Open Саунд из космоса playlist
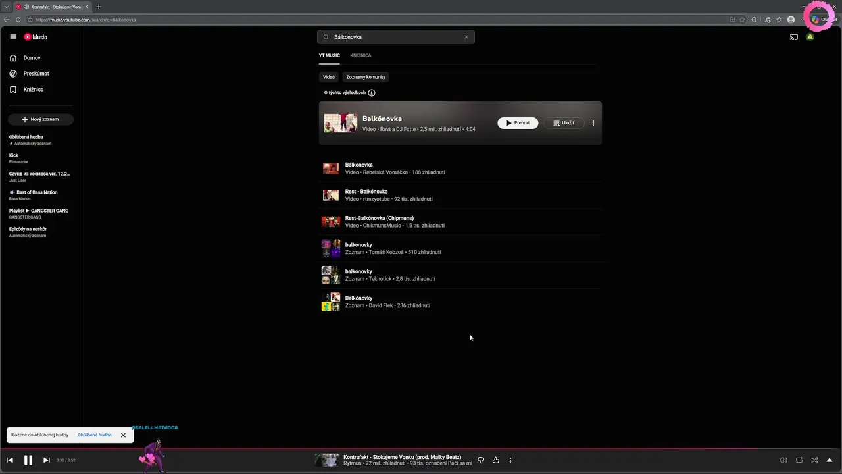The width and height of the screenshot is (842, 474). click(x=39, y=176)
